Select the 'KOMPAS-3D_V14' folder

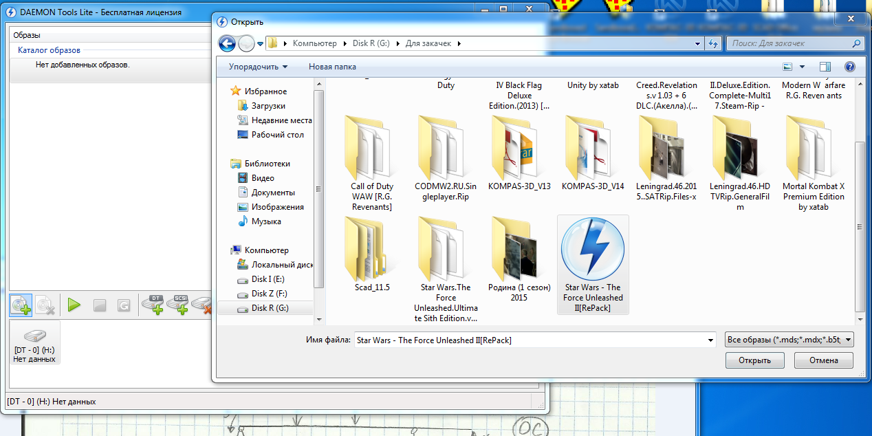pyautogui.click(x=593, y=153)
